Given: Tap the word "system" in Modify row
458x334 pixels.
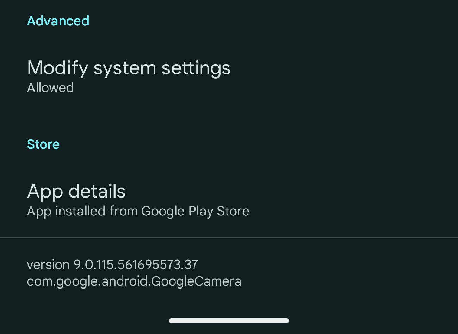Looking at the screenshot, I should click(125, 68).
